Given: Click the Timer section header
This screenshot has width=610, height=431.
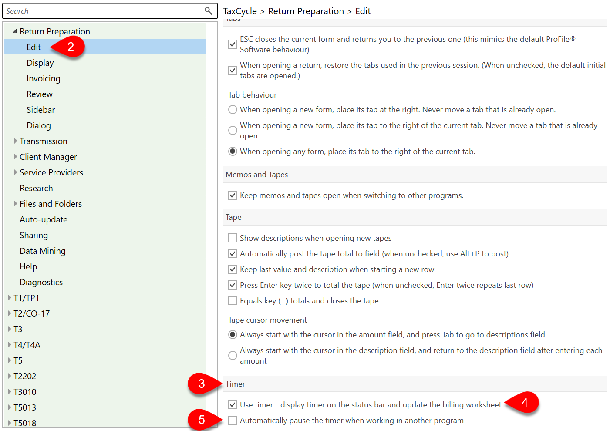Looking at the screenshot, I should coord(415,384).
